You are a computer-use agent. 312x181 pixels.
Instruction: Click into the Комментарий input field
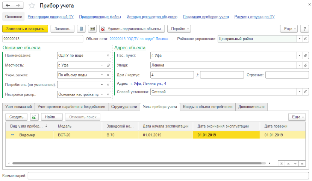pos(168,176)
